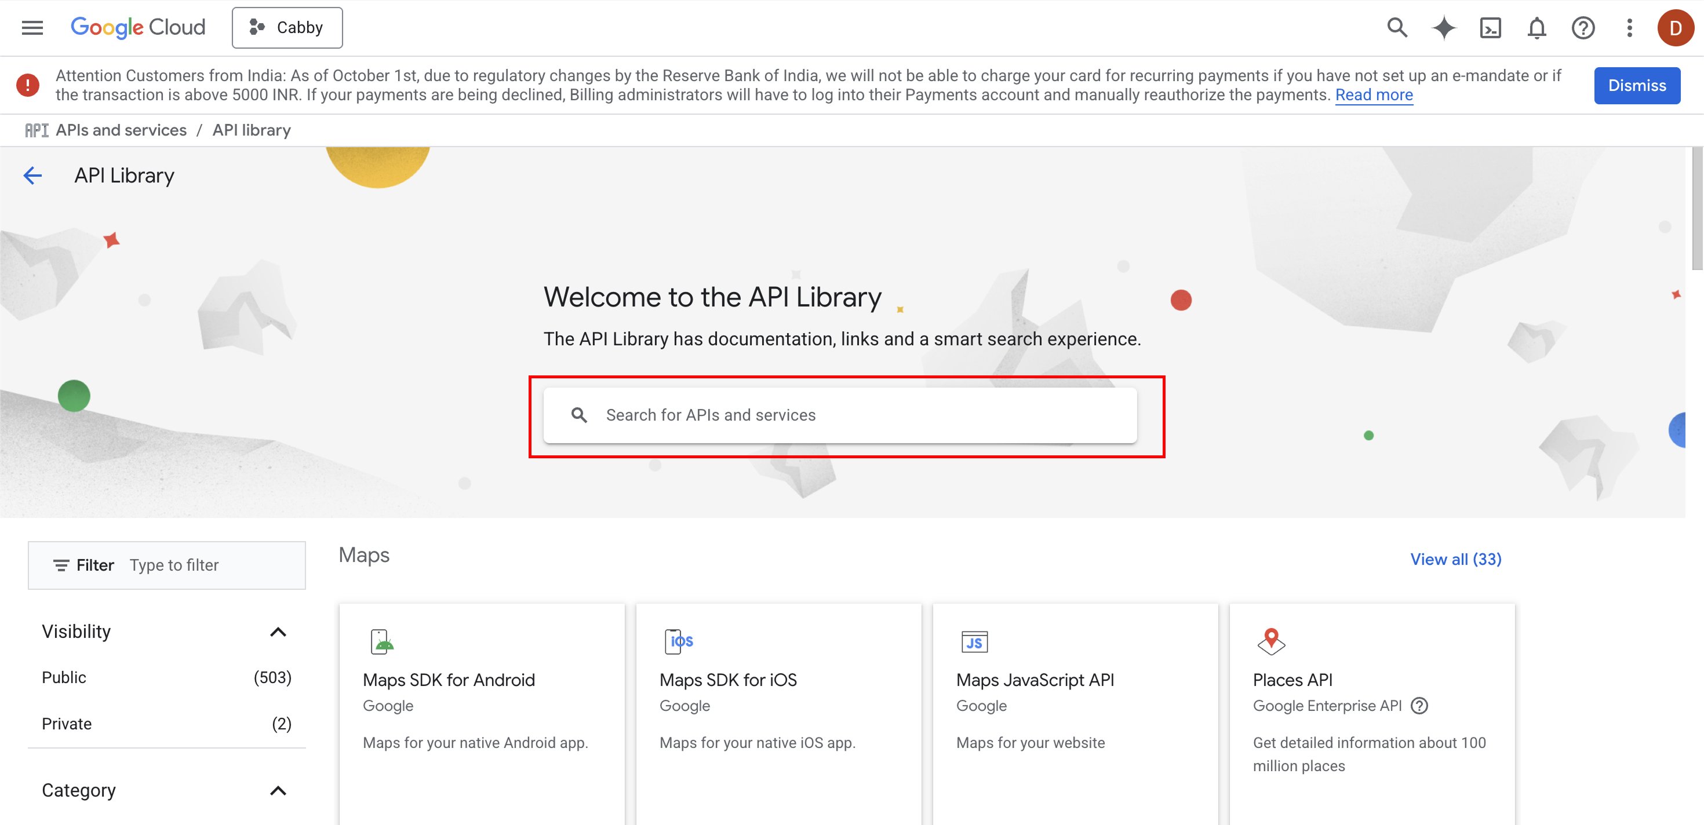Open the main navigation hamburger menu
Viewport: 1704px width, 825px height.
point(32,28)
